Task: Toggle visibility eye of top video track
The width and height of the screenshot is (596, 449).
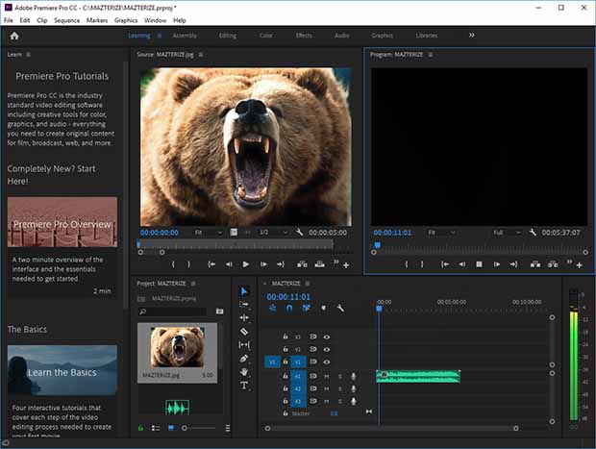Action: pos(327,337)
